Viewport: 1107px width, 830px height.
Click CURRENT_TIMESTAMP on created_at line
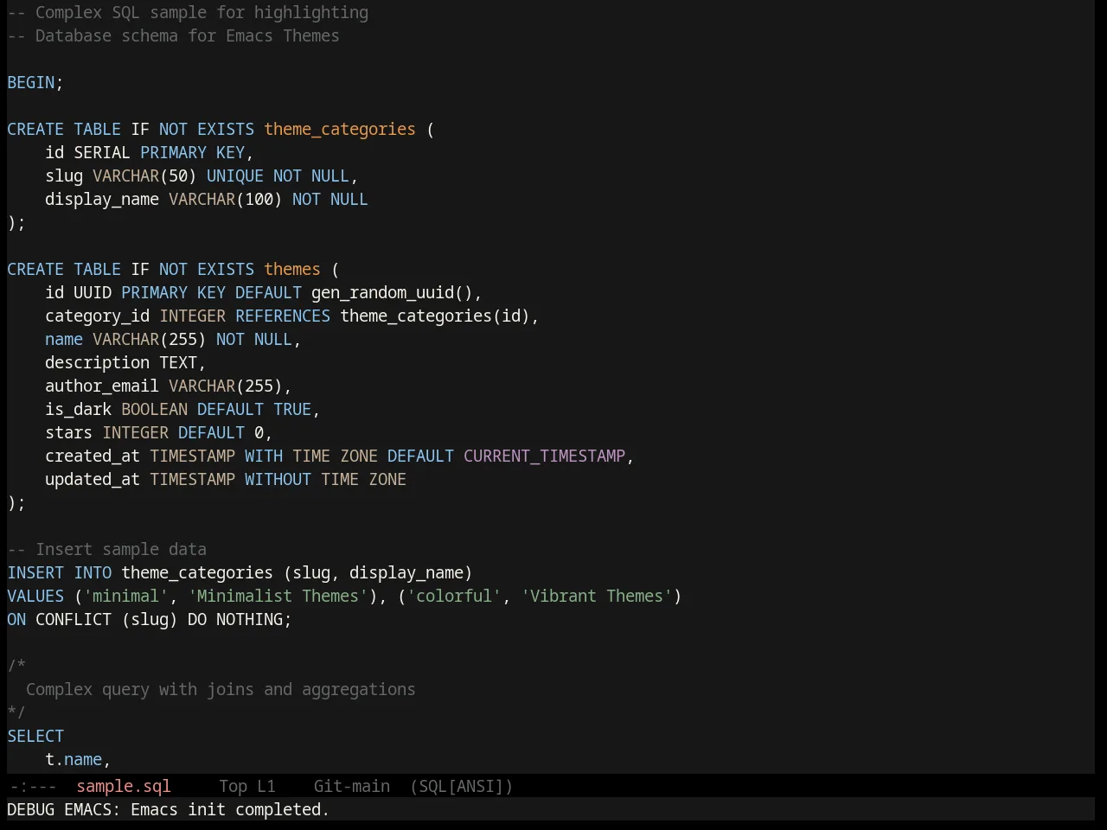click(x=545, y=456)
